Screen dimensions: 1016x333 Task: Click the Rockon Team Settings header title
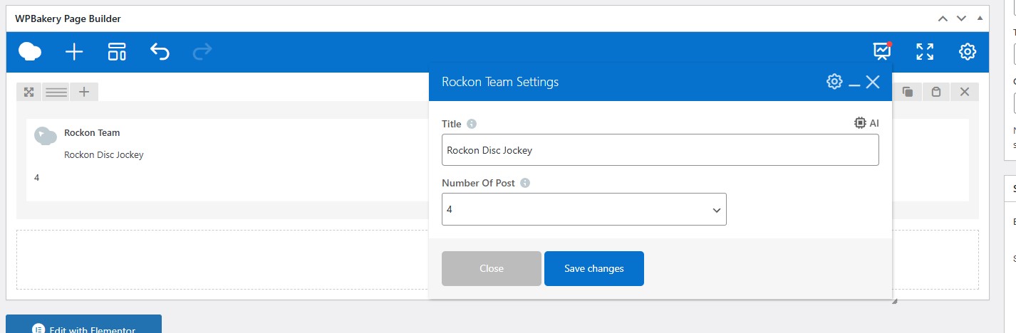point(500,82)
